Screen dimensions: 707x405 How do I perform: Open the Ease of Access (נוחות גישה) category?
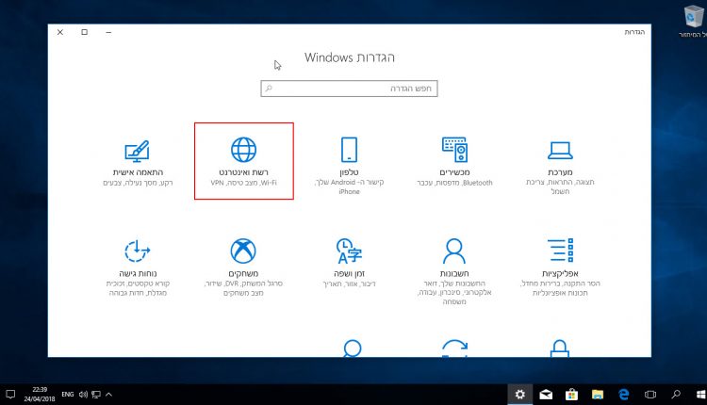[138, 267]
